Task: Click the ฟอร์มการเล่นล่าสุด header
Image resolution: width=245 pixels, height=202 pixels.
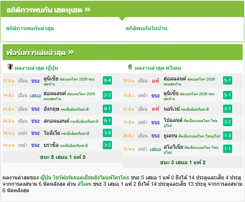Action: (36, 53)
